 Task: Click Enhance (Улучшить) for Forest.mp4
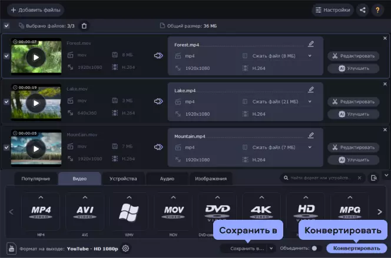click(353, 68)
